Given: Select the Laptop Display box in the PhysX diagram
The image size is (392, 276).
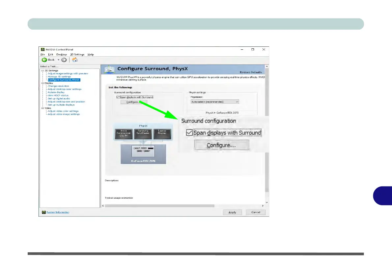Looking at the screenshot, I should pos(162,134).
